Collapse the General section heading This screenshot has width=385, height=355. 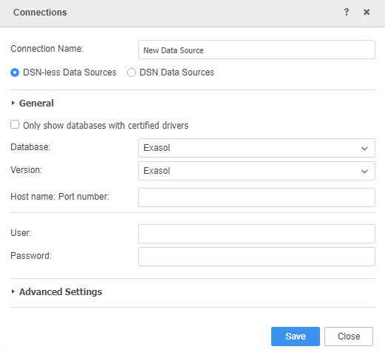point(36,103)
